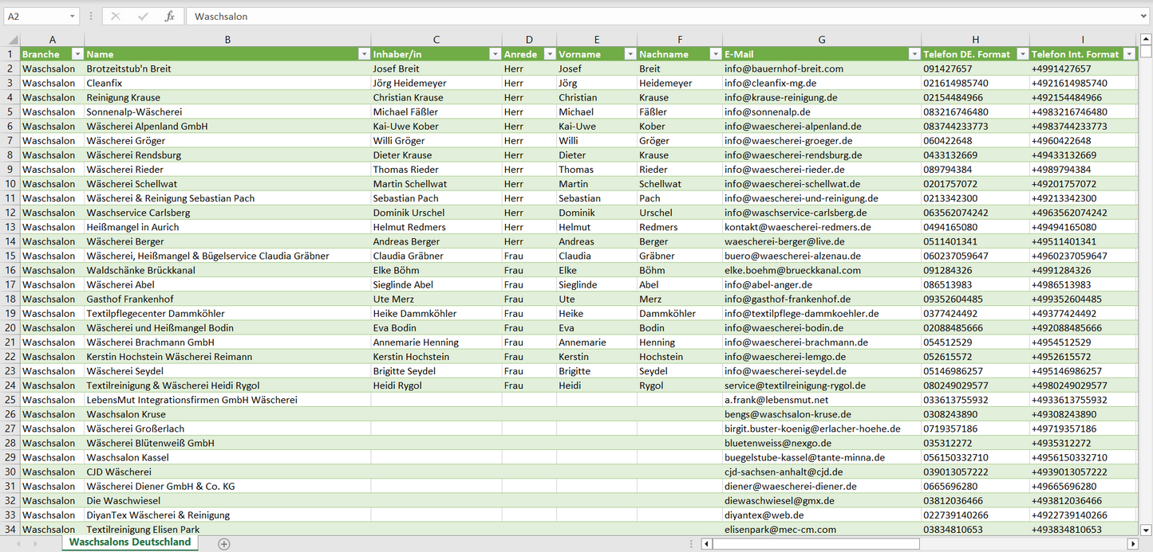Click inside the formula bar showing Waschsalon
This screenshot has height=552, width=1153.
coord(638,16)
